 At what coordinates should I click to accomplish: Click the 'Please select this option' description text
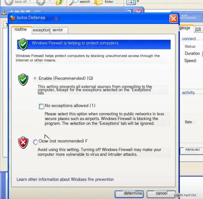(104, 118)
